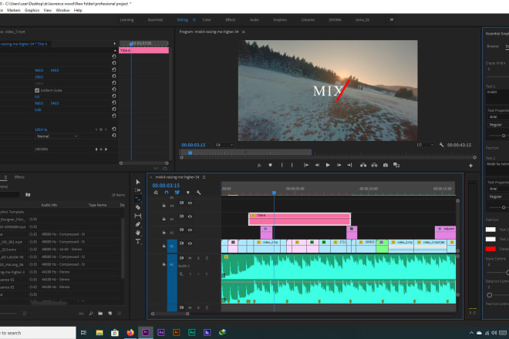Open the Effects tab in project panel
This screenshot has height=339, width=509.
(x=19, y=177)
